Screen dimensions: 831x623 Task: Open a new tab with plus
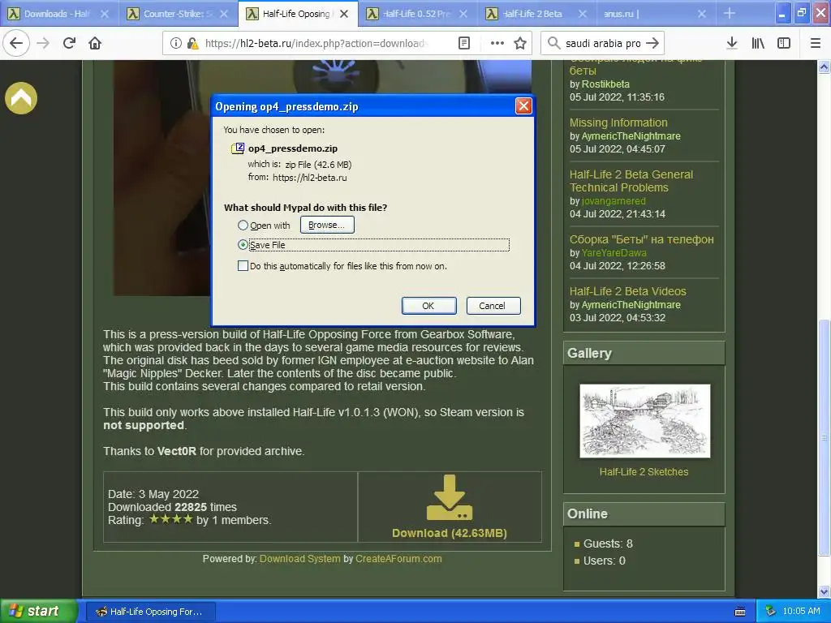pos(730,13)
